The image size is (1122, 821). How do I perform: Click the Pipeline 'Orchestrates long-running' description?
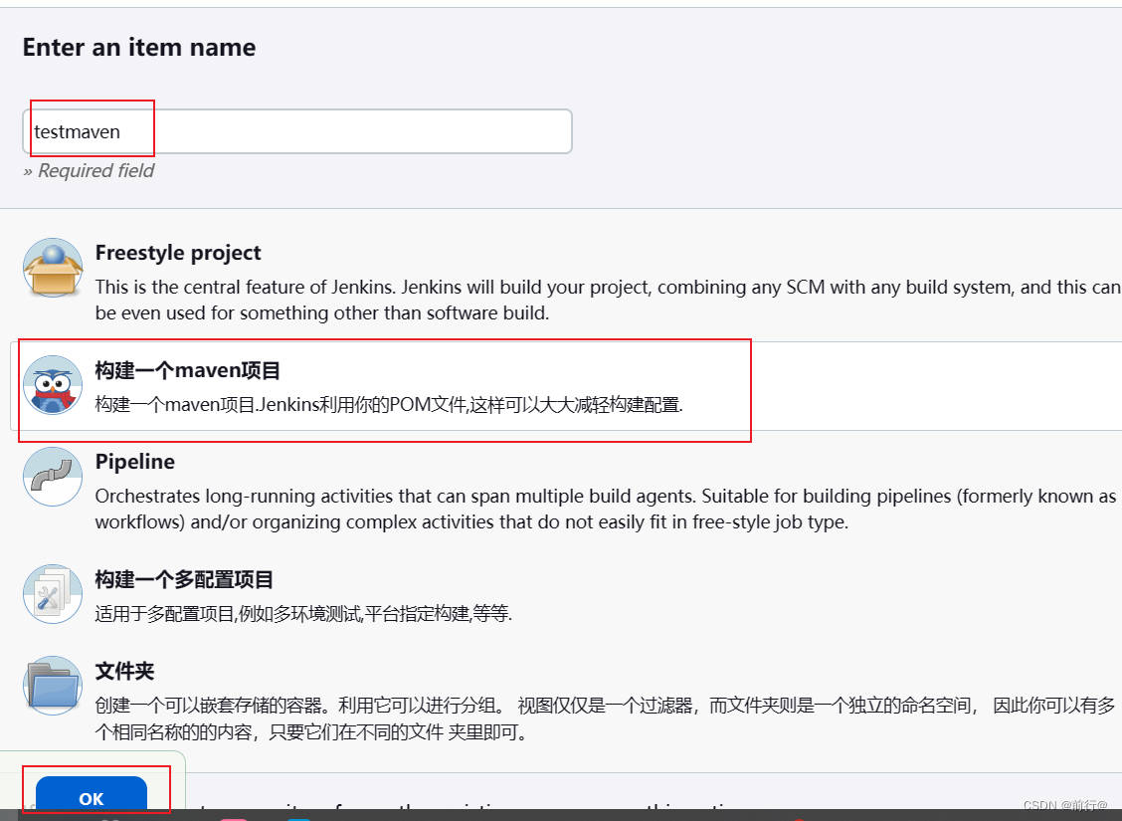tap(606, 509)
